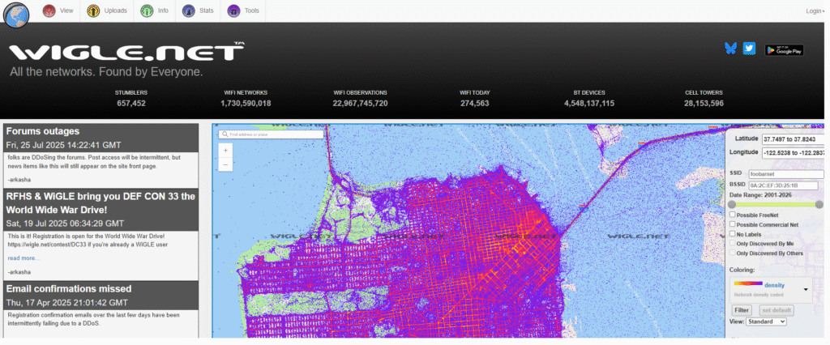Open the Google Play badge
The width and height of the screenshot is (830, 345).
pos(784,50)
